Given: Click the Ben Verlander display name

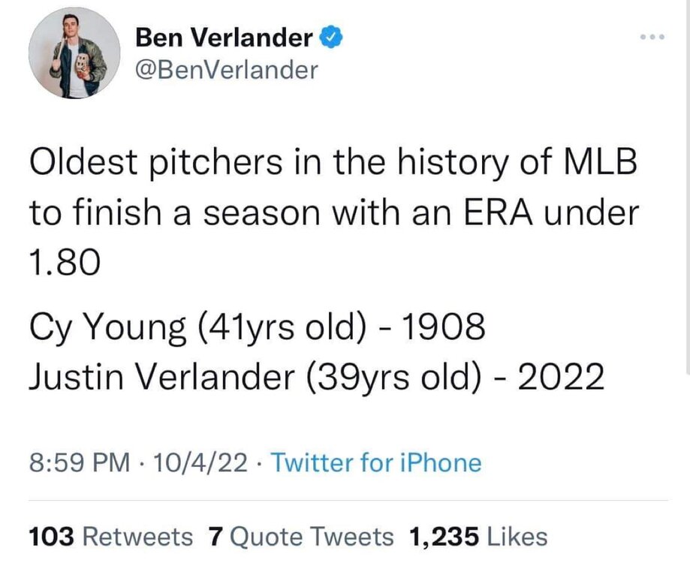Looking at the screenshot, I should pyautogui.click(x=224, y=36).
